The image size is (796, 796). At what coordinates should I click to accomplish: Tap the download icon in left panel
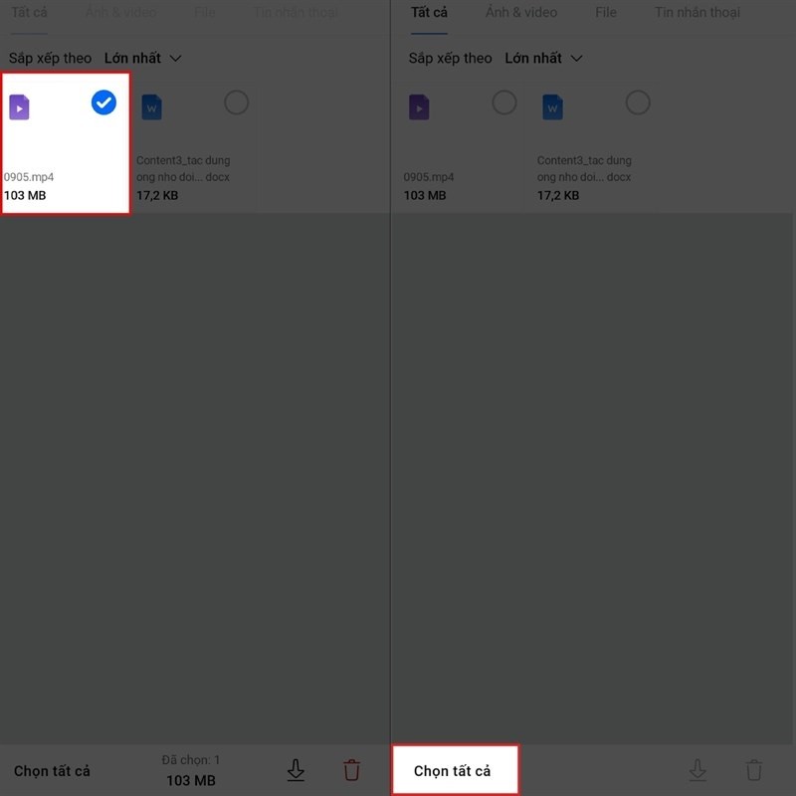pyautogui.click(x=296, y=769)
